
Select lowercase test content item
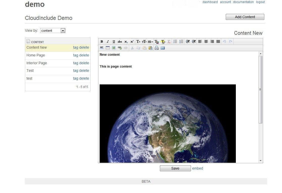(29, 79)
